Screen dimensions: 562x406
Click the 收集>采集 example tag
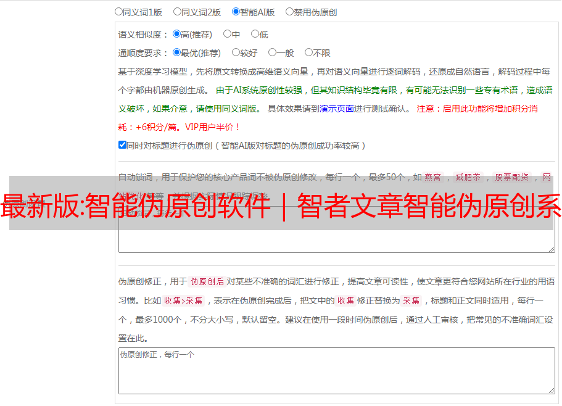pyautogui.click(x=183, y=300)
